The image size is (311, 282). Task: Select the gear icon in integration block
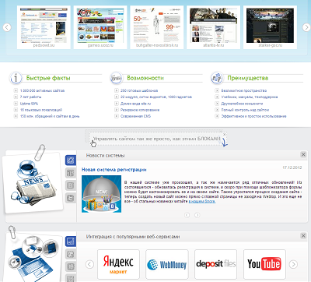pos(71,266)
